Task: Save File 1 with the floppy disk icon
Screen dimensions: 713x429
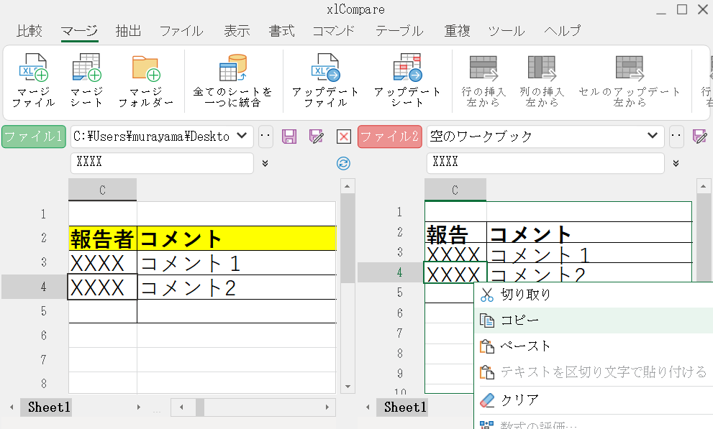Action: coord(289,137)
